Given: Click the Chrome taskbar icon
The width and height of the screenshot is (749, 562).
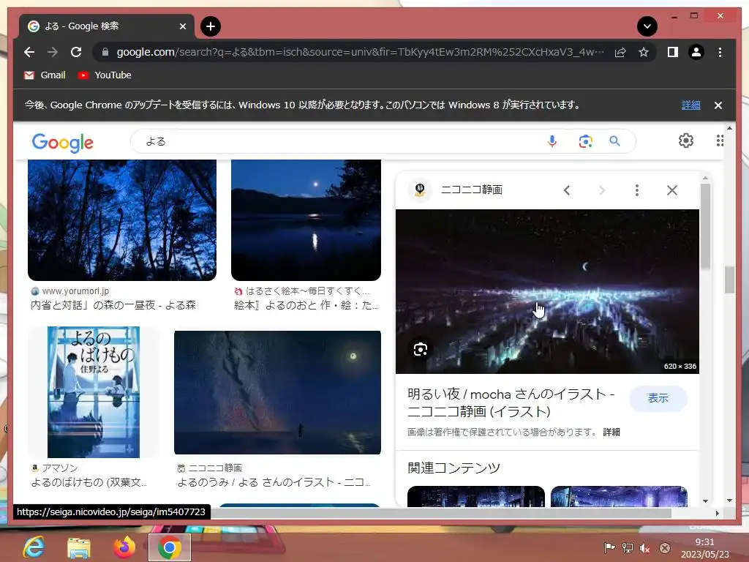Looking at the screenshot, I should coord(169,547).
